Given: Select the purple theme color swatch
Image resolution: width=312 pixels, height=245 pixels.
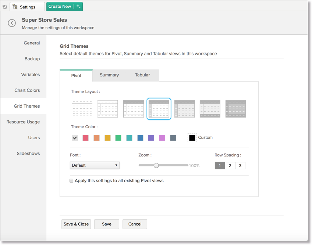Looking at the screenshot, I should point(151,138).
